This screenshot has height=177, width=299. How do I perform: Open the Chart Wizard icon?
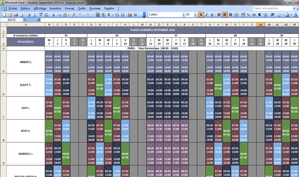130,15
